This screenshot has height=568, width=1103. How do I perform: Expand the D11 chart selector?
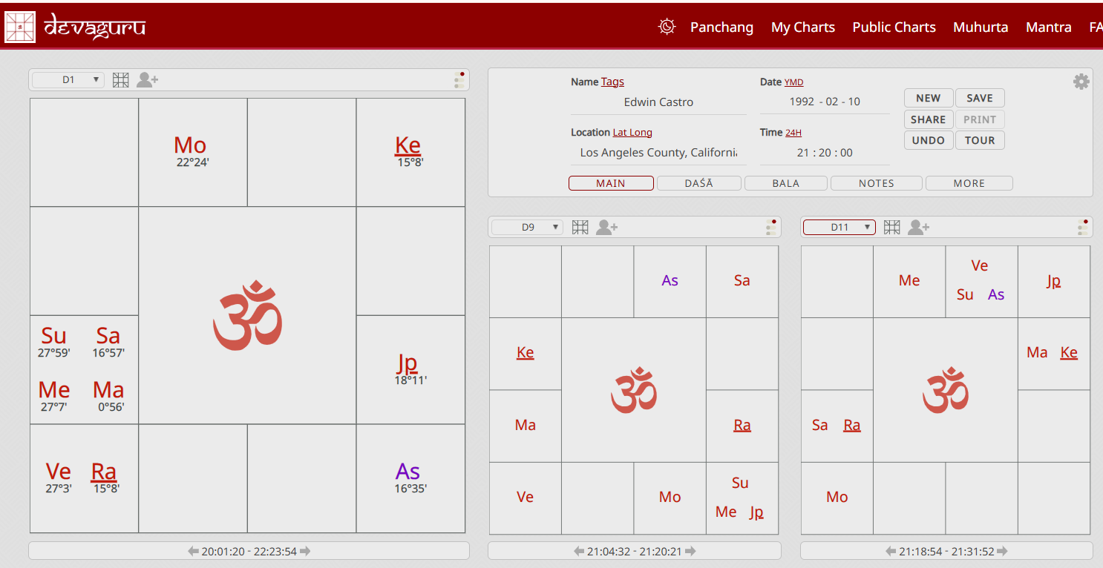click(839, 227)
